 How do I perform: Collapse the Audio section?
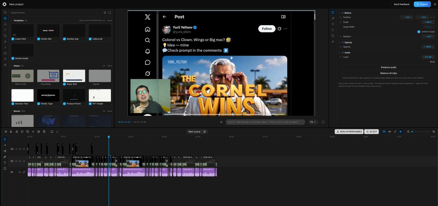339,53
